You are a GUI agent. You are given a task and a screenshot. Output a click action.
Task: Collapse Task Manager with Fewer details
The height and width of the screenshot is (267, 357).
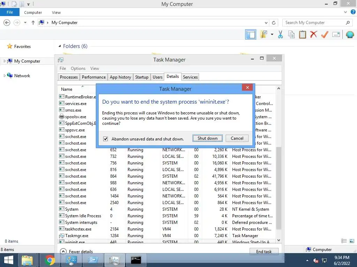[x=76, y=252]
